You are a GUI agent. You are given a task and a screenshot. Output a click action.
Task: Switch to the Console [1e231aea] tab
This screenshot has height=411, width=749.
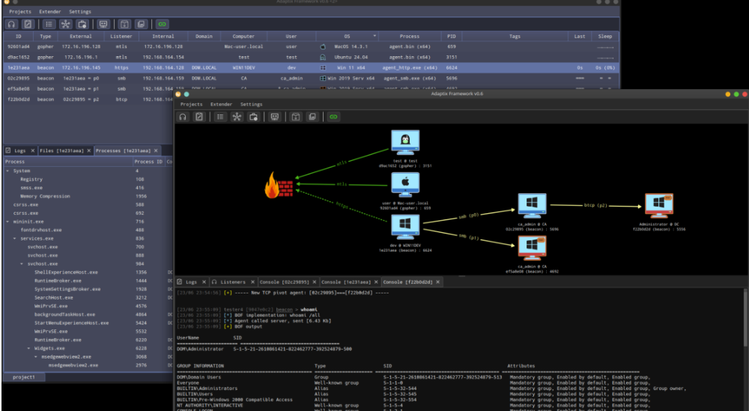pos(346,281)
